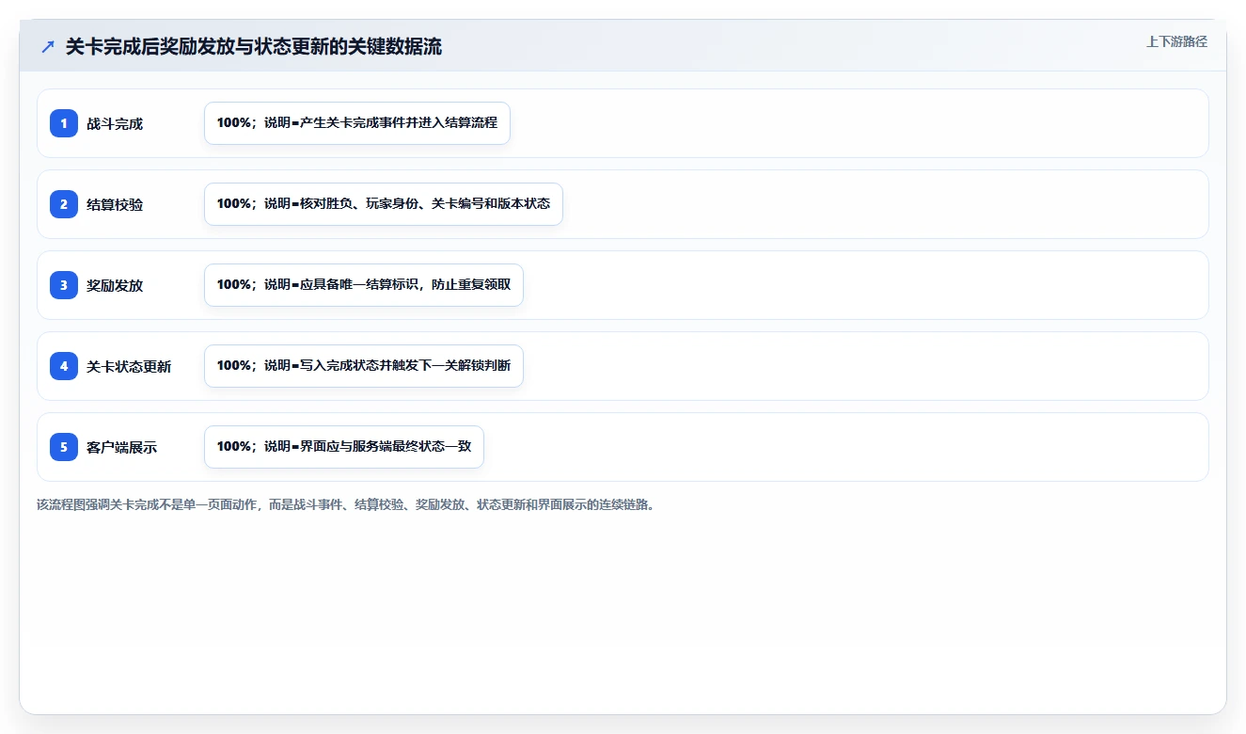
Task: Click step number badge 4
Action: [x=64, y=366]
